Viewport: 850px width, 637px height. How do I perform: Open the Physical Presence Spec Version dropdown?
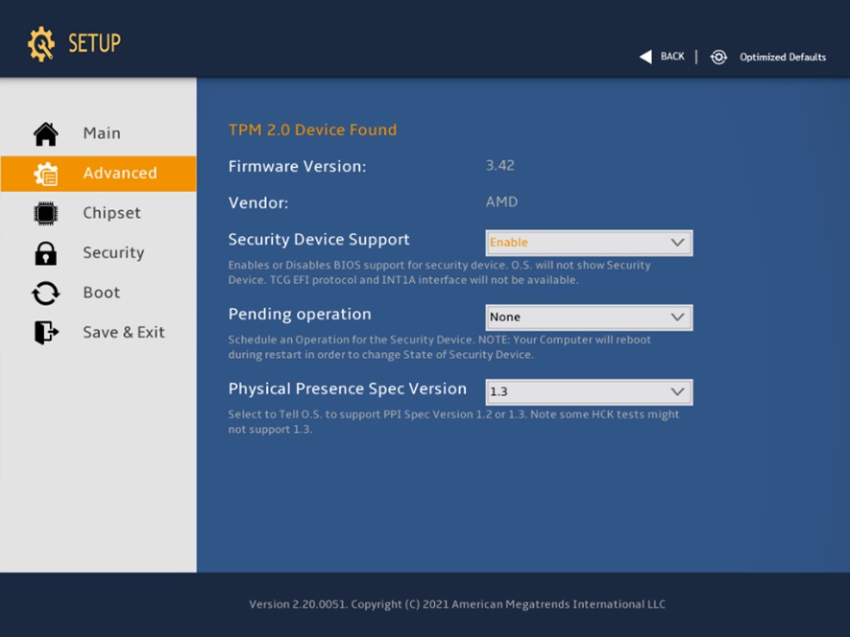pos(588,391)
